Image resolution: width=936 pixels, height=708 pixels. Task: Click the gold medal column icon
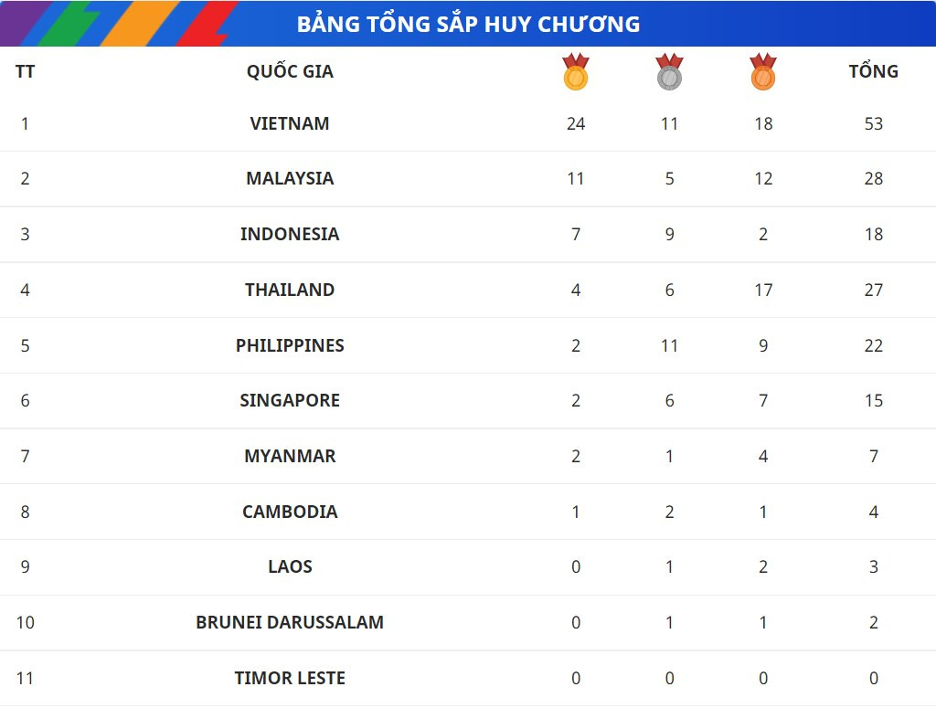coord(576,72)
